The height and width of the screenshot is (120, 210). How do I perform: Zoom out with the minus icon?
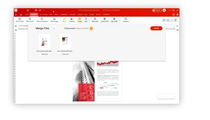pos(164,20)
